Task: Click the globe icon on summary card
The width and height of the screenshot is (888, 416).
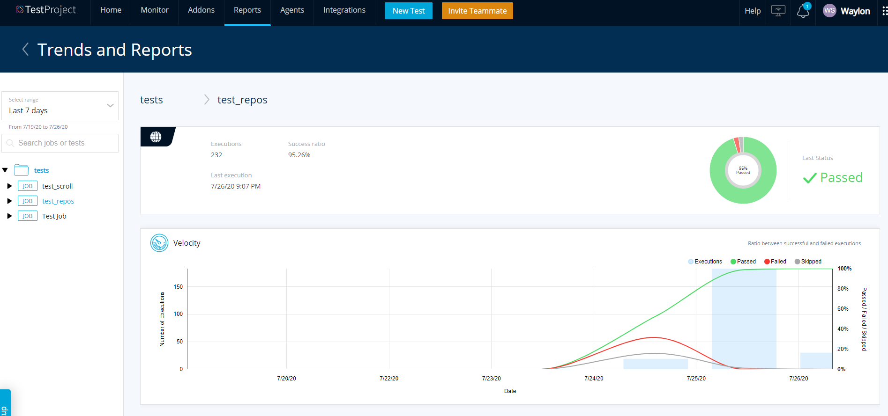Action: pos(156,137)
